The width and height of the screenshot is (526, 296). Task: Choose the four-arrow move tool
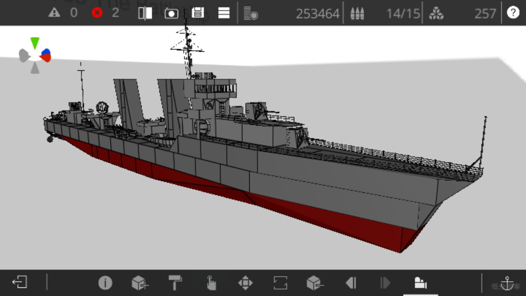(245, 283)
